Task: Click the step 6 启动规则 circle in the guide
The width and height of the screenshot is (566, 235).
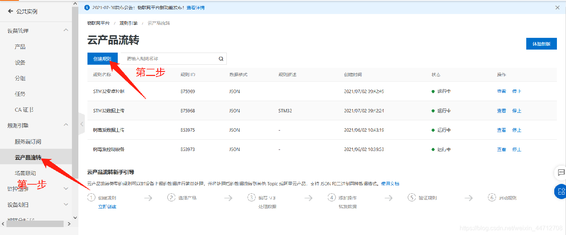Action: click(x=492, y=197)
